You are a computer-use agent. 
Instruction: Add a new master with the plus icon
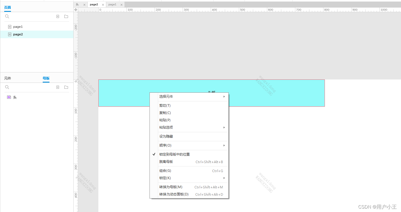[x=58, y=87]
